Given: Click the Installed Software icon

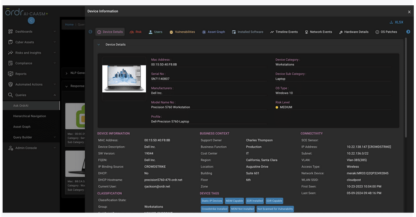Looking at the screenshot, I should point(234,32).
